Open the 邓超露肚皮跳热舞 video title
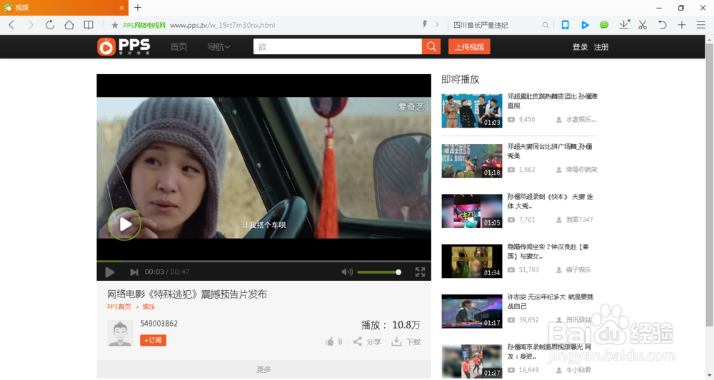 click(x=553, y=101)
